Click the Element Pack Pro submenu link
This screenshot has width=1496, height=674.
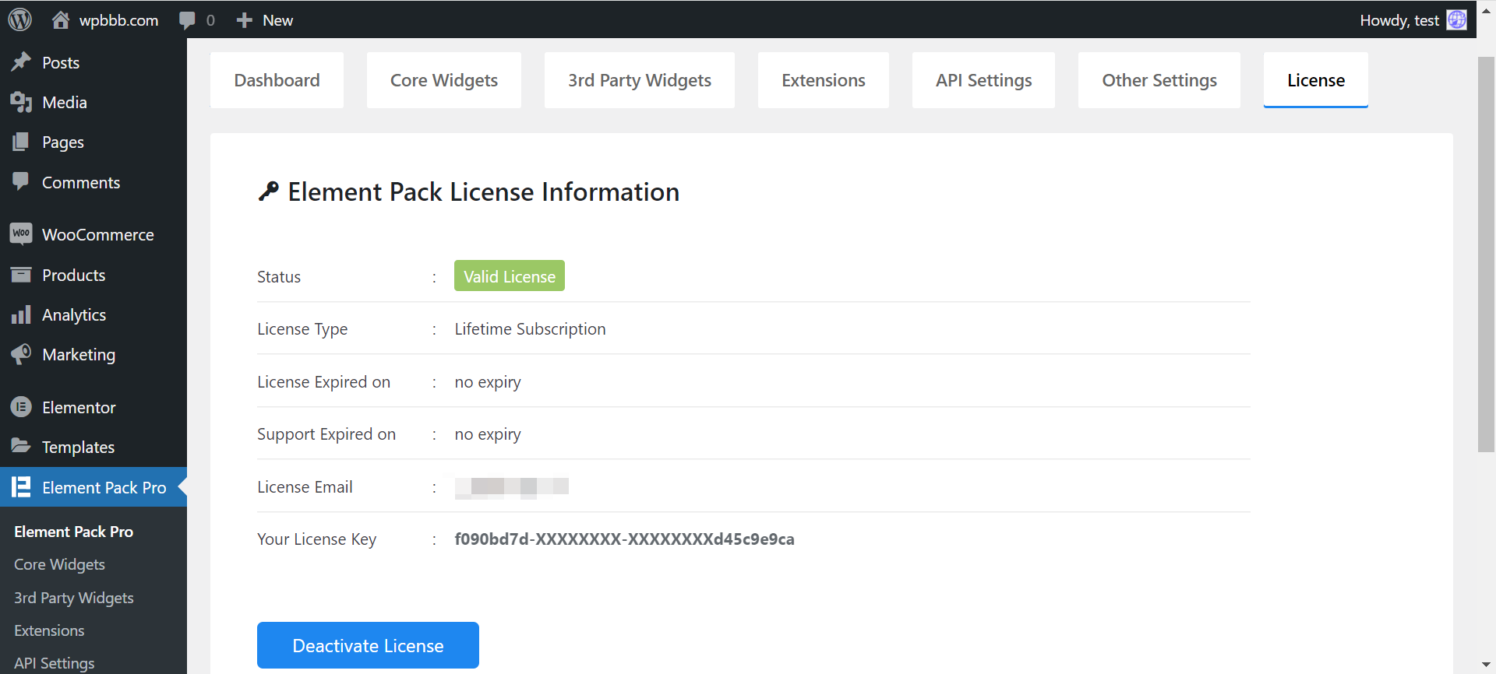tap(73, 532)
